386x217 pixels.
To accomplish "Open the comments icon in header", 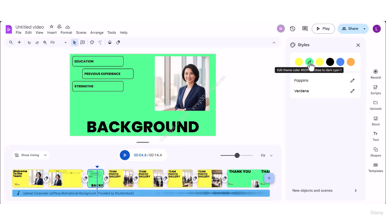I will point(305,29).
